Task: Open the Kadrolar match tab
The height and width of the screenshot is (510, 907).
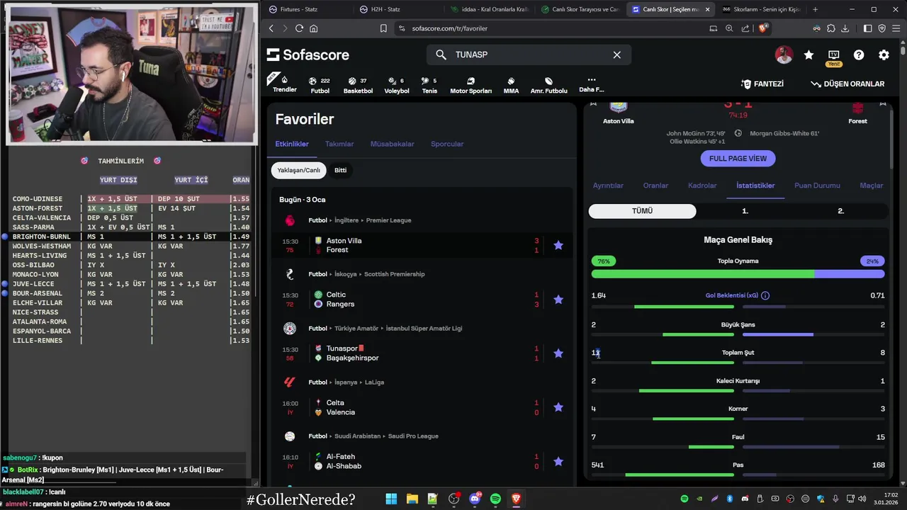Action: pyautogui.click(x=702, y=186)
